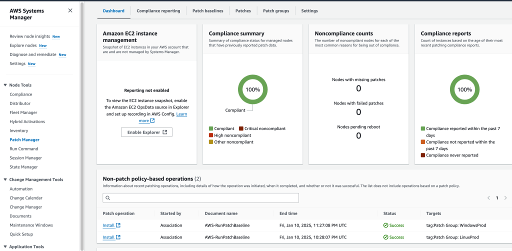Close the AWS Systems Manager sidebar
The width and height of the screenshot is (512, 251).
69,10
